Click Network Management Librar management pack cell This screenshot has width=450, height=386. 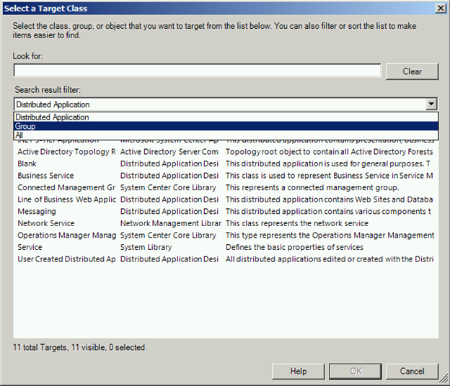click(171, 223)
